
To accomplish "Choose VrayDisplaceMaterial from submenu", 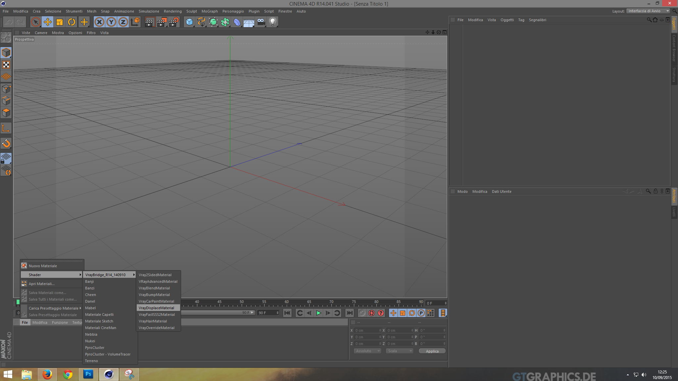I will (156, 308).
